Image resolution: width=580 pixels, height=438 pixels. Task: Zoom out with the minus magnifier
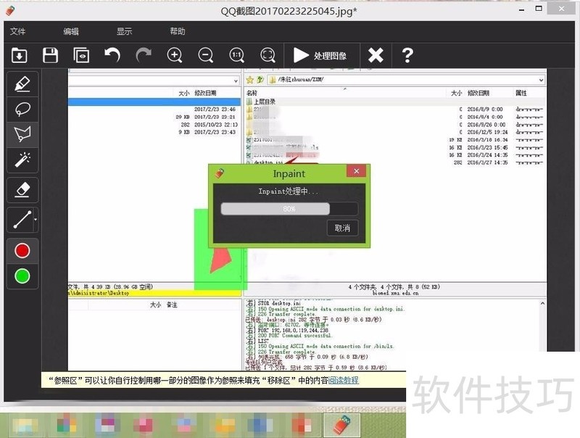206,56
